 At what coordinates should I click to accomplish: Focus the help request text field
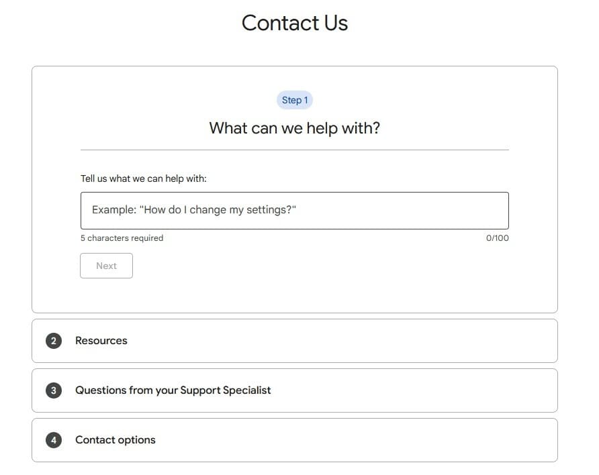coord(295,211)
